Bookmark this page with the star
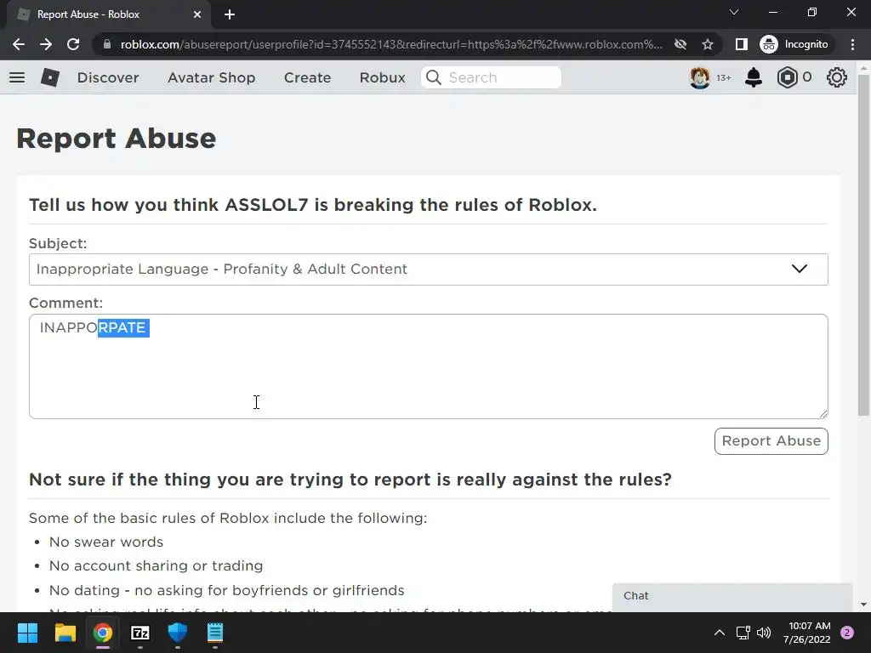Screen dimensions: 871x653 click(x=707, y=44)
